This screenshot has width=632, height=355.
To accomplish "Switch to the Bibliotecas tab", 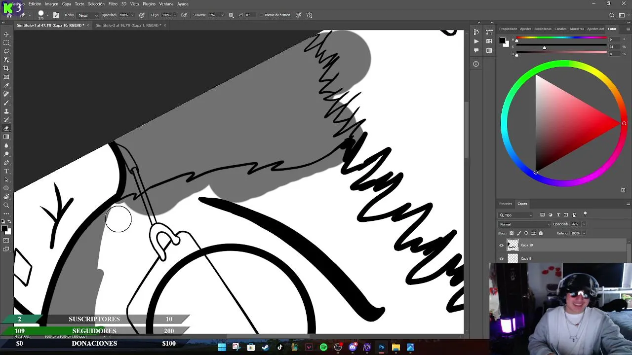I will [x=543, y=29].
